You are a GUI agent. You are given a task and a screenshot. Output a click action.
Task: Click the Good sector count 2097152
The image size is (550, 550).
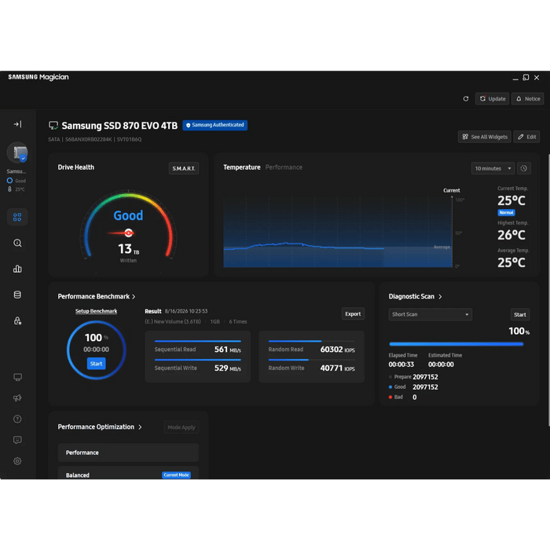click(x=425, y=387)
